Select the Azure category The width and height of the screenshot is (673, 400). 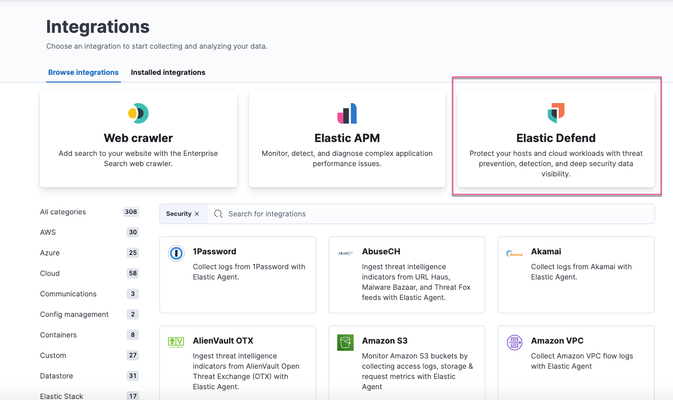point(50,253)
